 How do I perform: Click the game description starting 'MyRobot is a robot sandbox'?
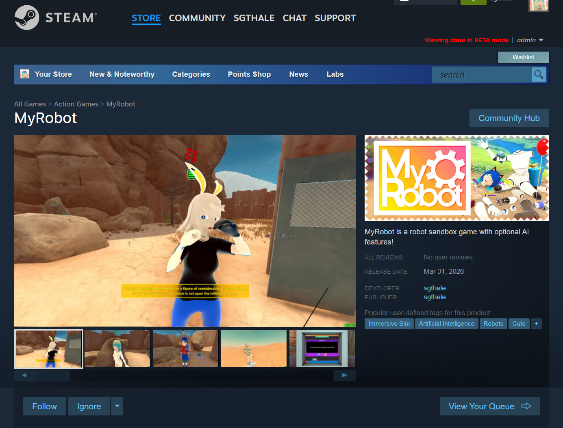coord(447,237)
